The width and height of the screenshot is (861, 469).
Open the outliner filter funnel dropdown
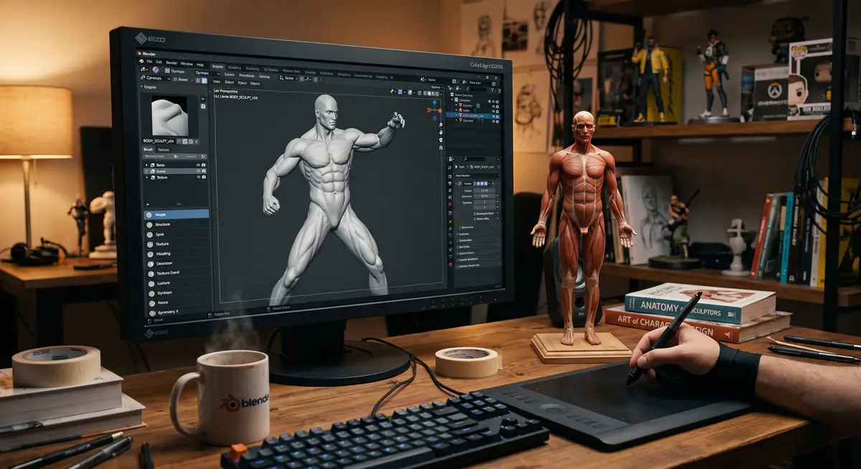[x=494, y=90]
